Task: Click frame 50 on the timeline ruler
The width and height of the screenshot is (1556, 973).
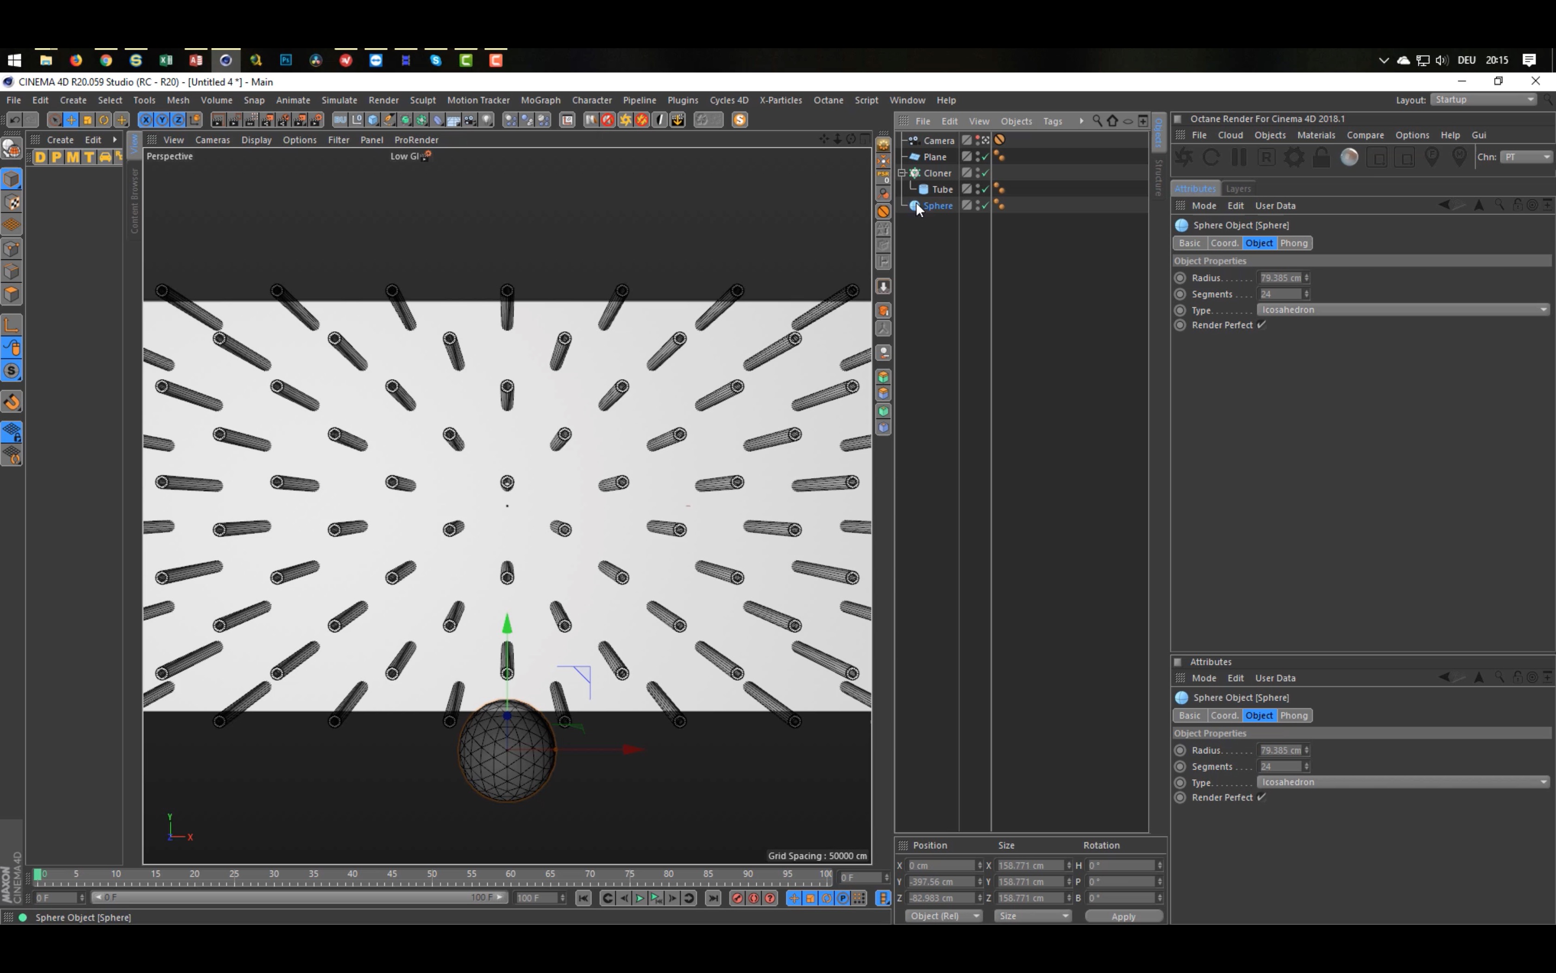Action: pos(432,875)
